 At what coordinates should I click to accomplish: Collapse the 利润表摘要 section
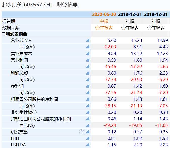[3, 34]
